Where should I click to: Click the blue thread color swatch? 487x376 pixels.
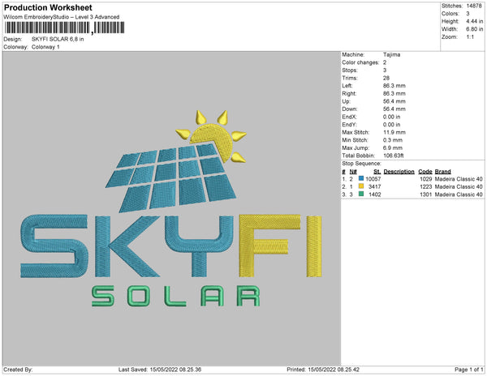(x=360, y=179)
